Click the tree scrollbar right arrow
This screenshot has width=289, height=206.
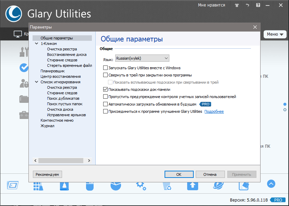click(x=89, y=160)
